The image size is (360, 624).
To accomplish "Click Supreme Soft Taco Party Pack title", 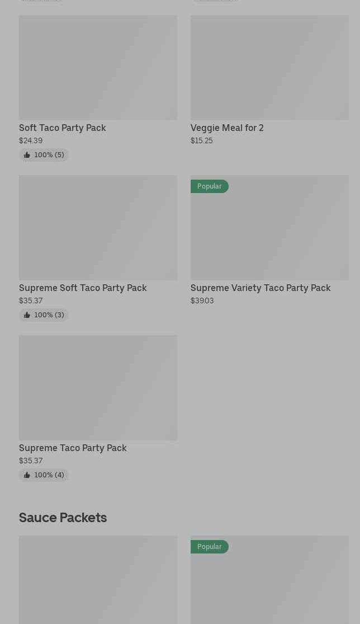I will [83, 288].
